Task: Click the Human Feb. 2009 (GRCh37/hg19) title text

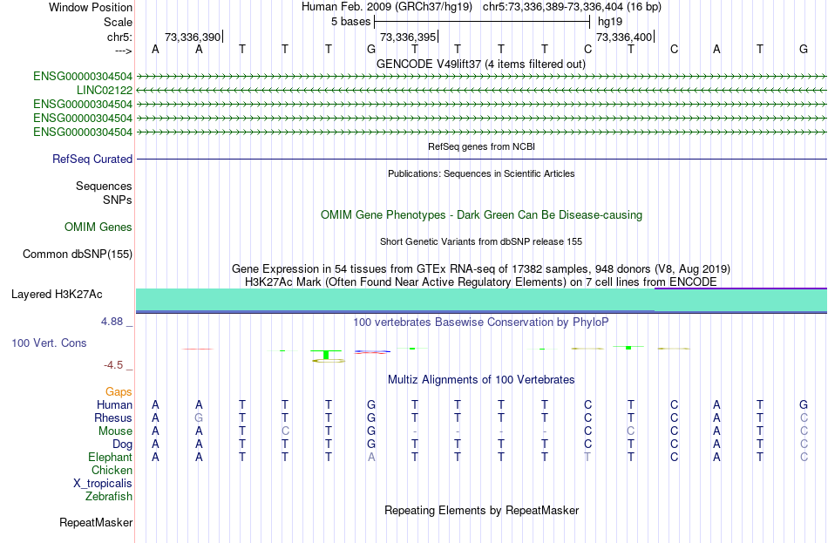Action: click(x=388, y=7)
